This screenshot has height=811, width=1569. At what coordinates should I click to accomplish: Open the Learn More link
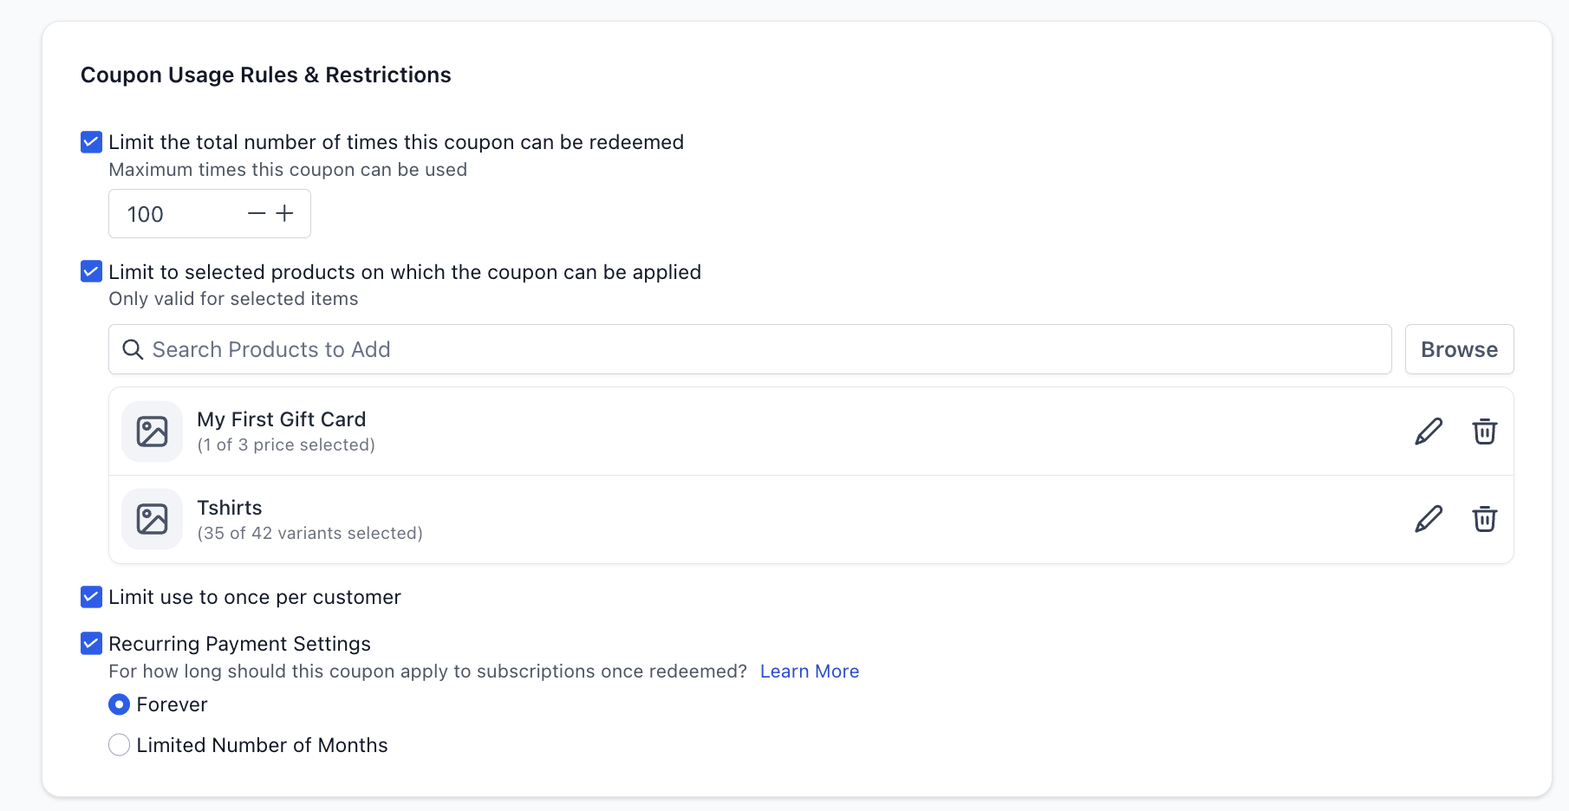(x=809, y=672)
